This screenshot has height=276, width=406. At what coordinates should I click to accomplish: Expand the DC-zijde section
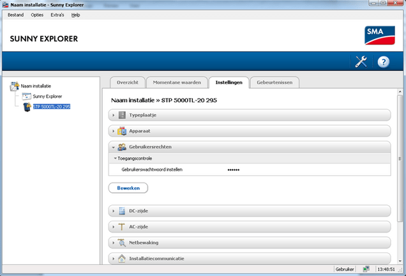tap(114, 211)
